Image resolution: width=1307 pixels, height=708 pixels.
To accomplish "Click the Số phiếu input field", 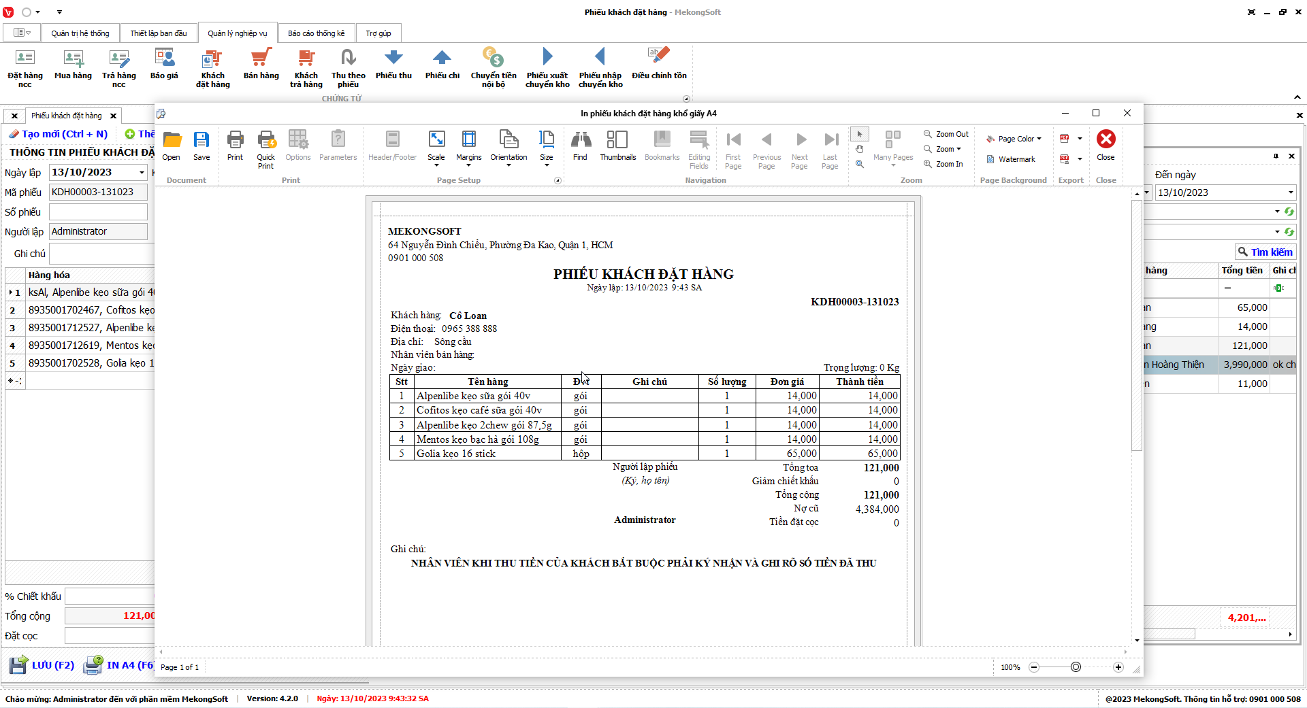I will tap(98, 212).
